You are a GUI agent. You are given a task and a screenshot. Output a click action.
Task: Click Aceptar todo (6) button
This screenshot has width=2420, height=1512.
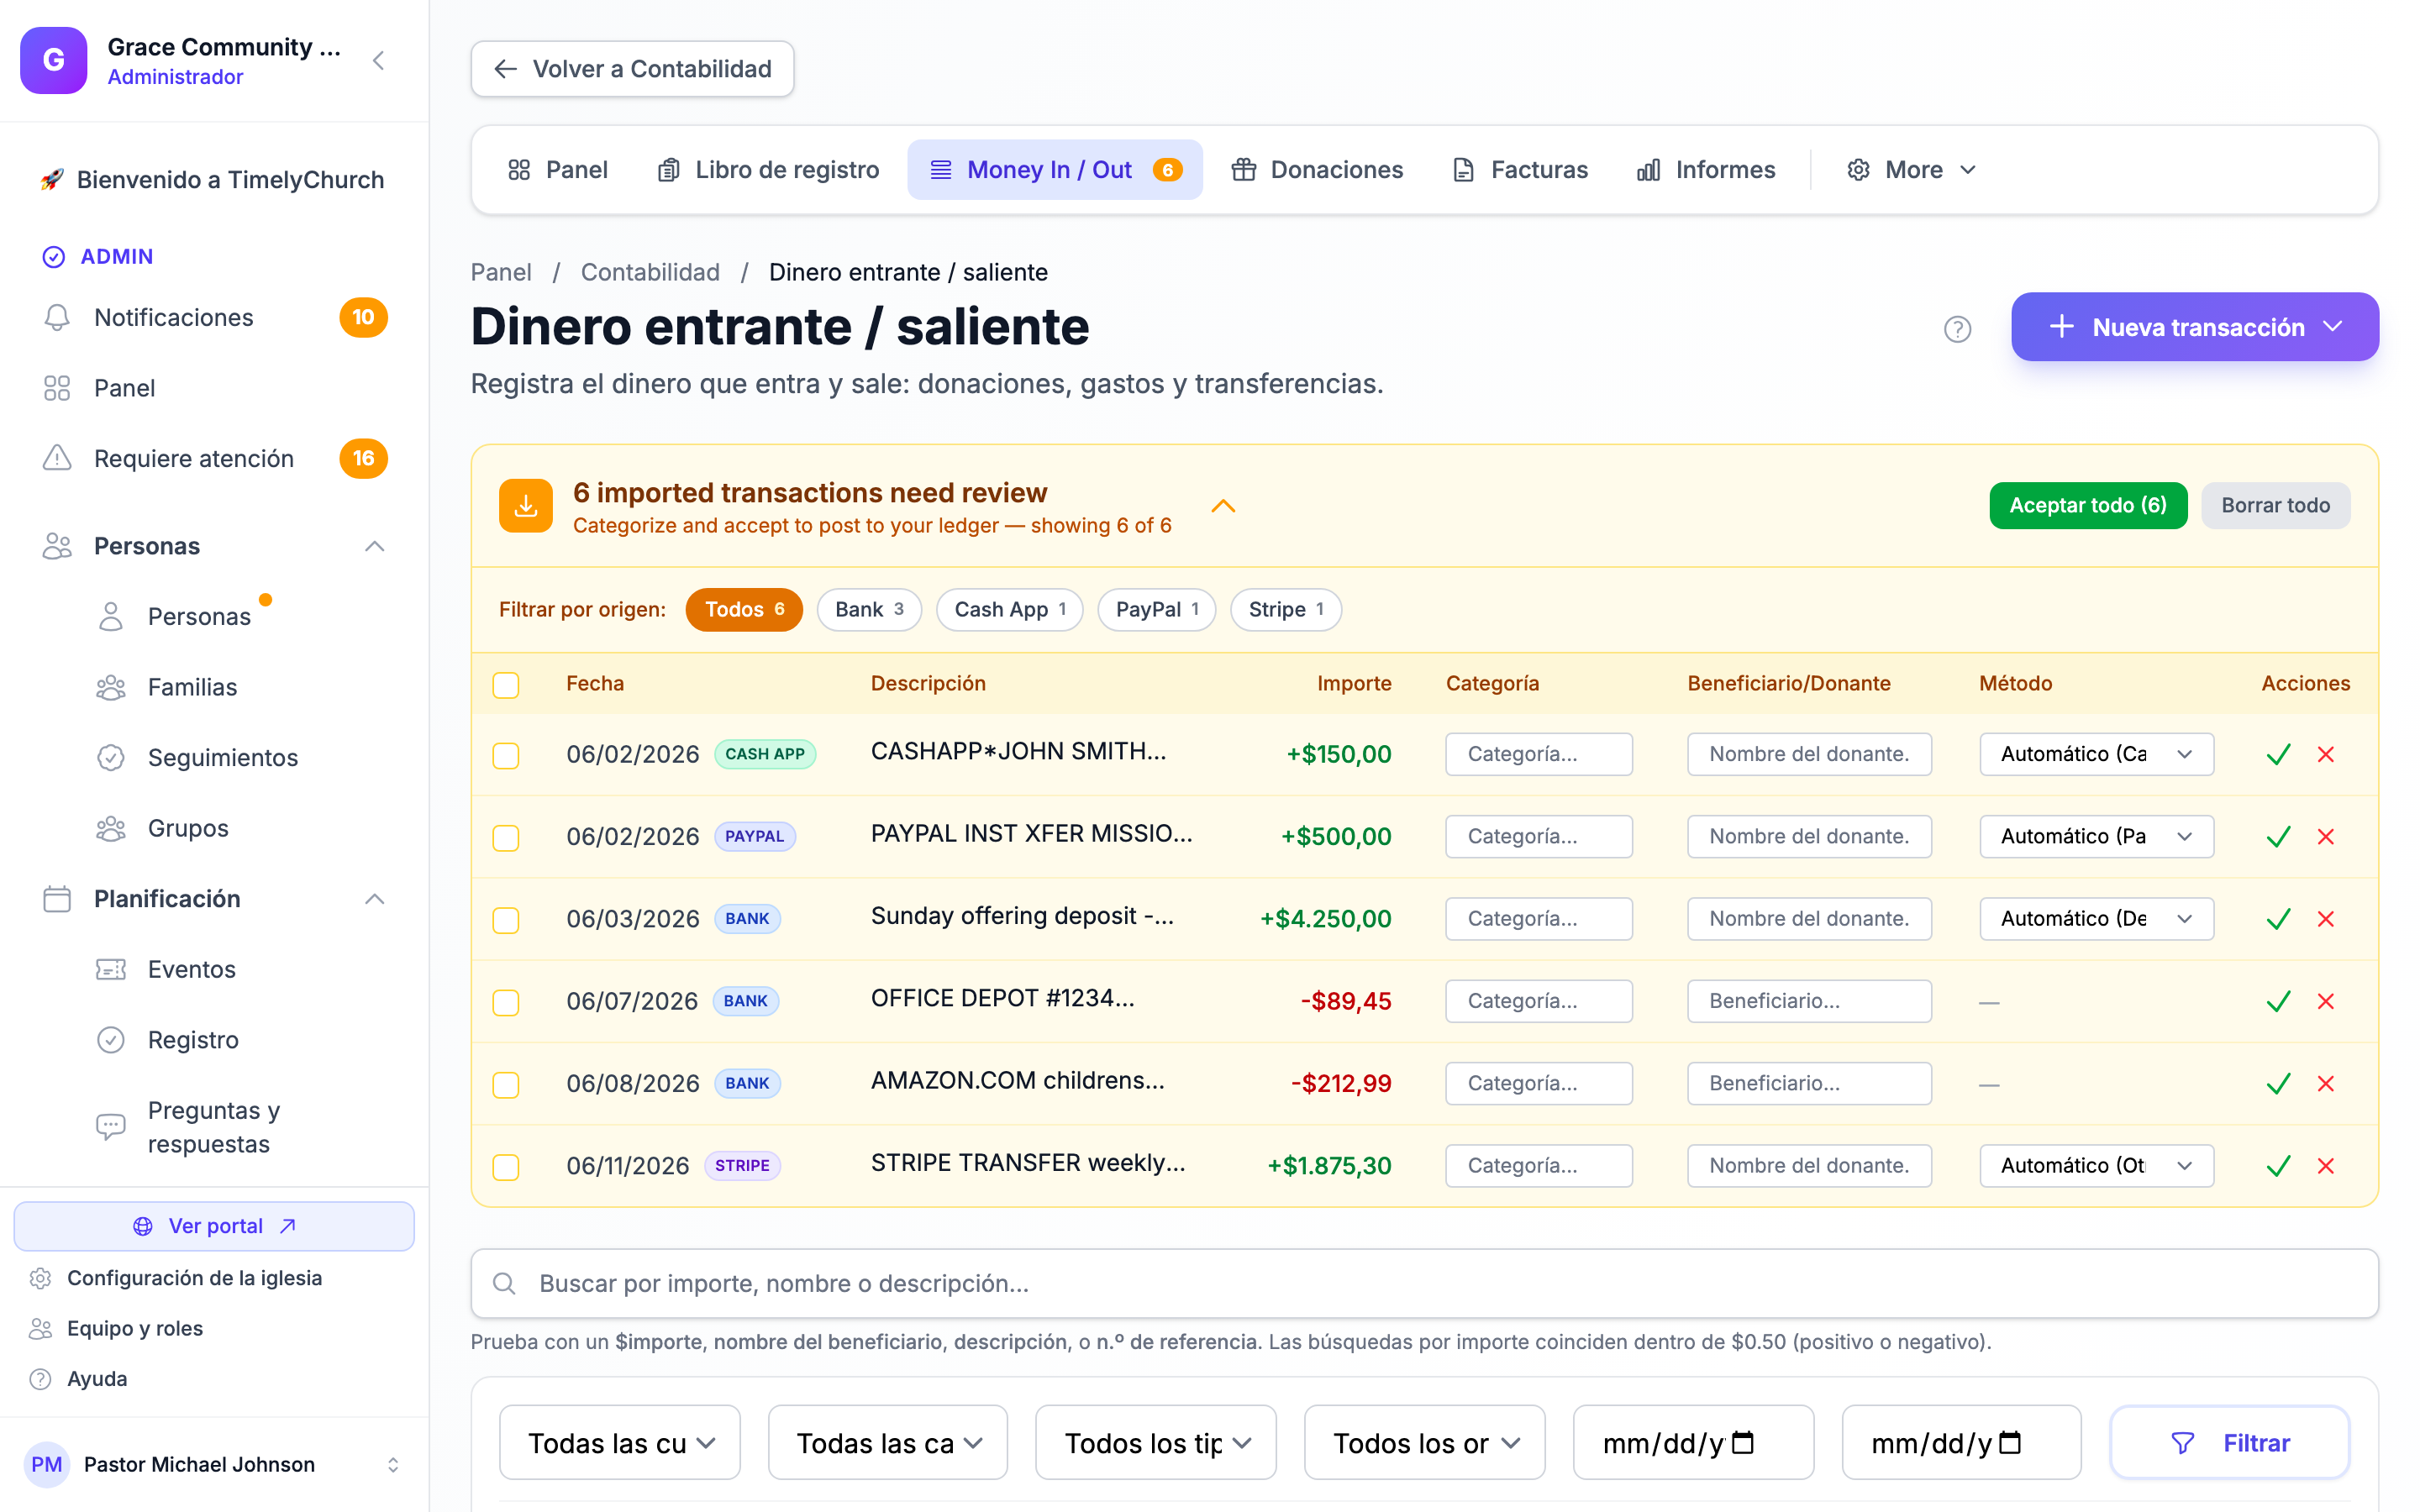(2088, 506)
